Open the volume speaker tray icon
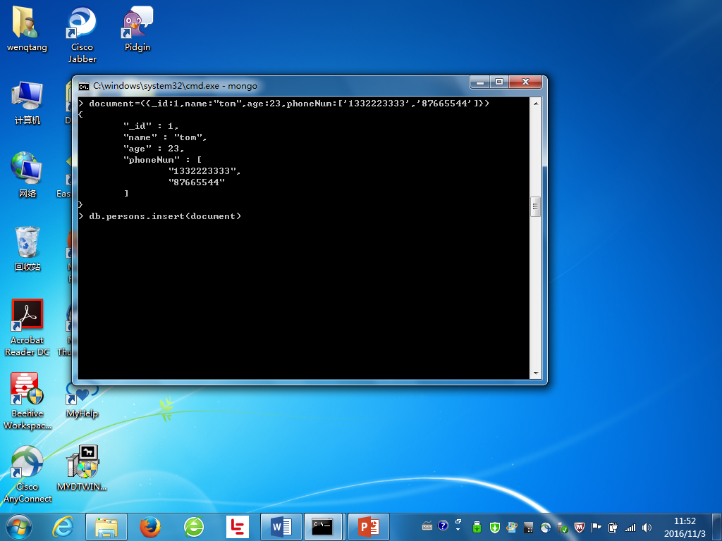722x541 pixels. point(647,527)
